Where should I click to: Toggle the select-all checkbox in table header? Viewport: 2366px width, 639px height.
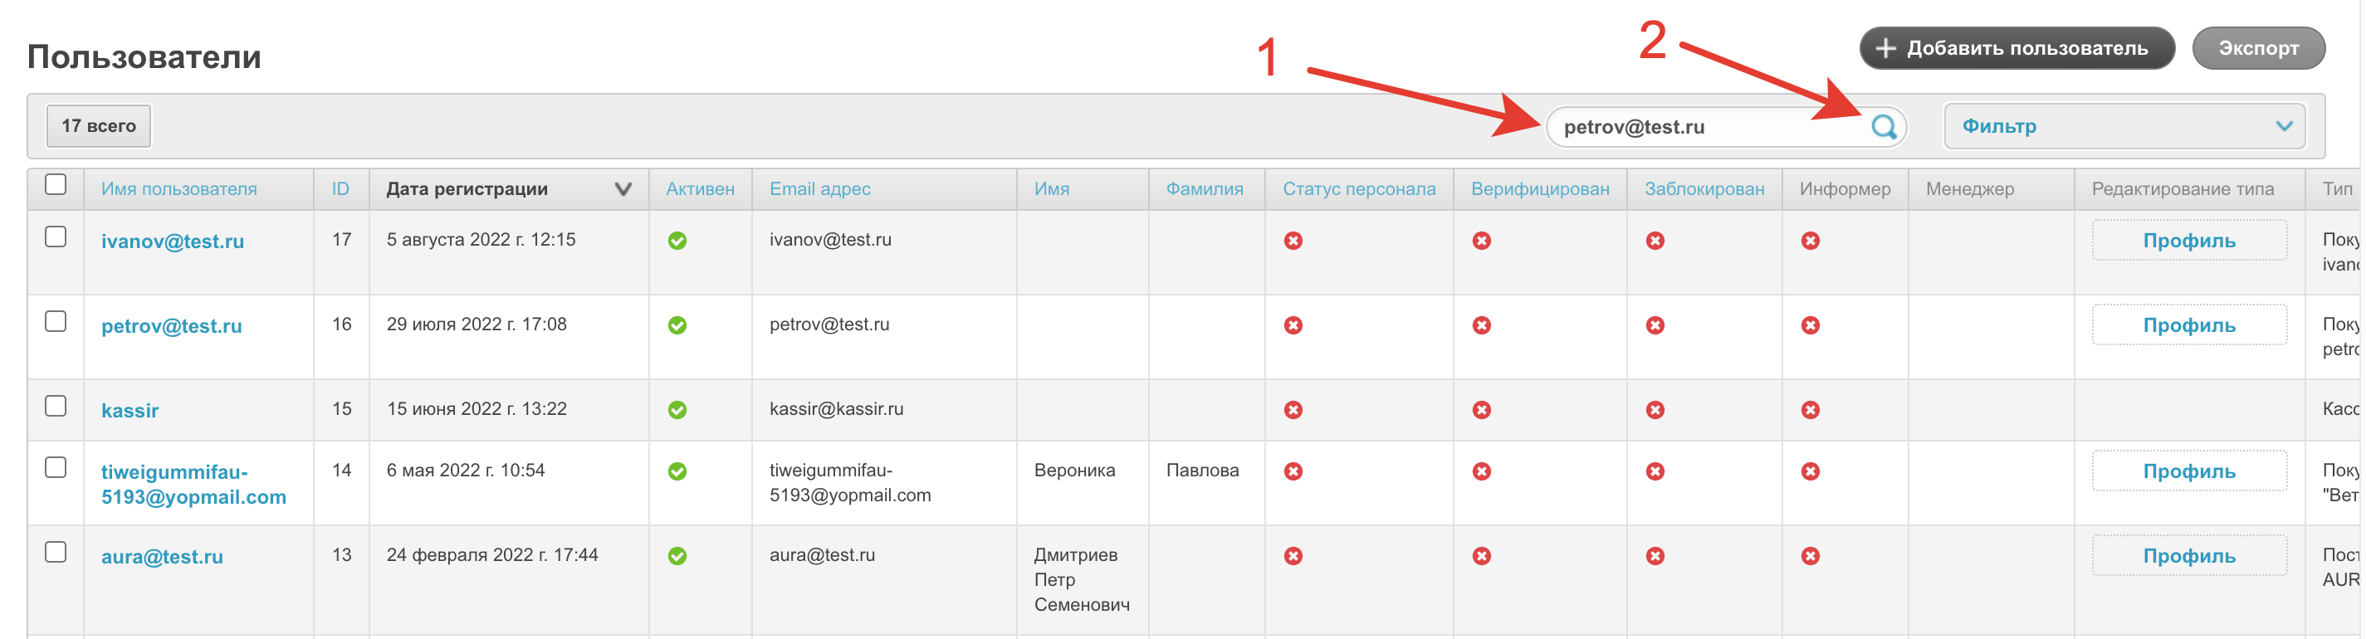[x=56, y=184]
